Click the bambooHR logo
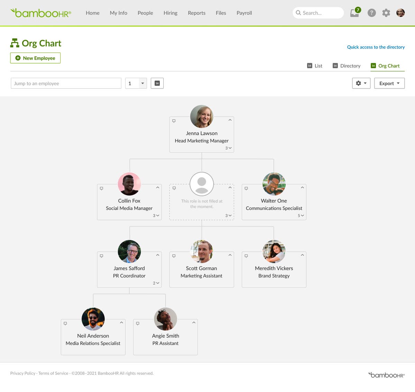Screen dimensions: 415x392 [x=40, y=13]
